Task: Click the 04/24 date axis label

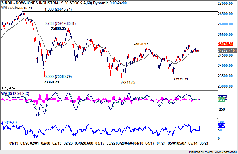Action: click(161, 143)
